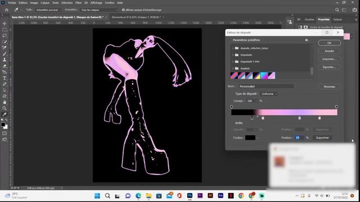360x202 pixels.
Task: Open Échantillon ponctuel size dropdown
Action: pos(49,10)
